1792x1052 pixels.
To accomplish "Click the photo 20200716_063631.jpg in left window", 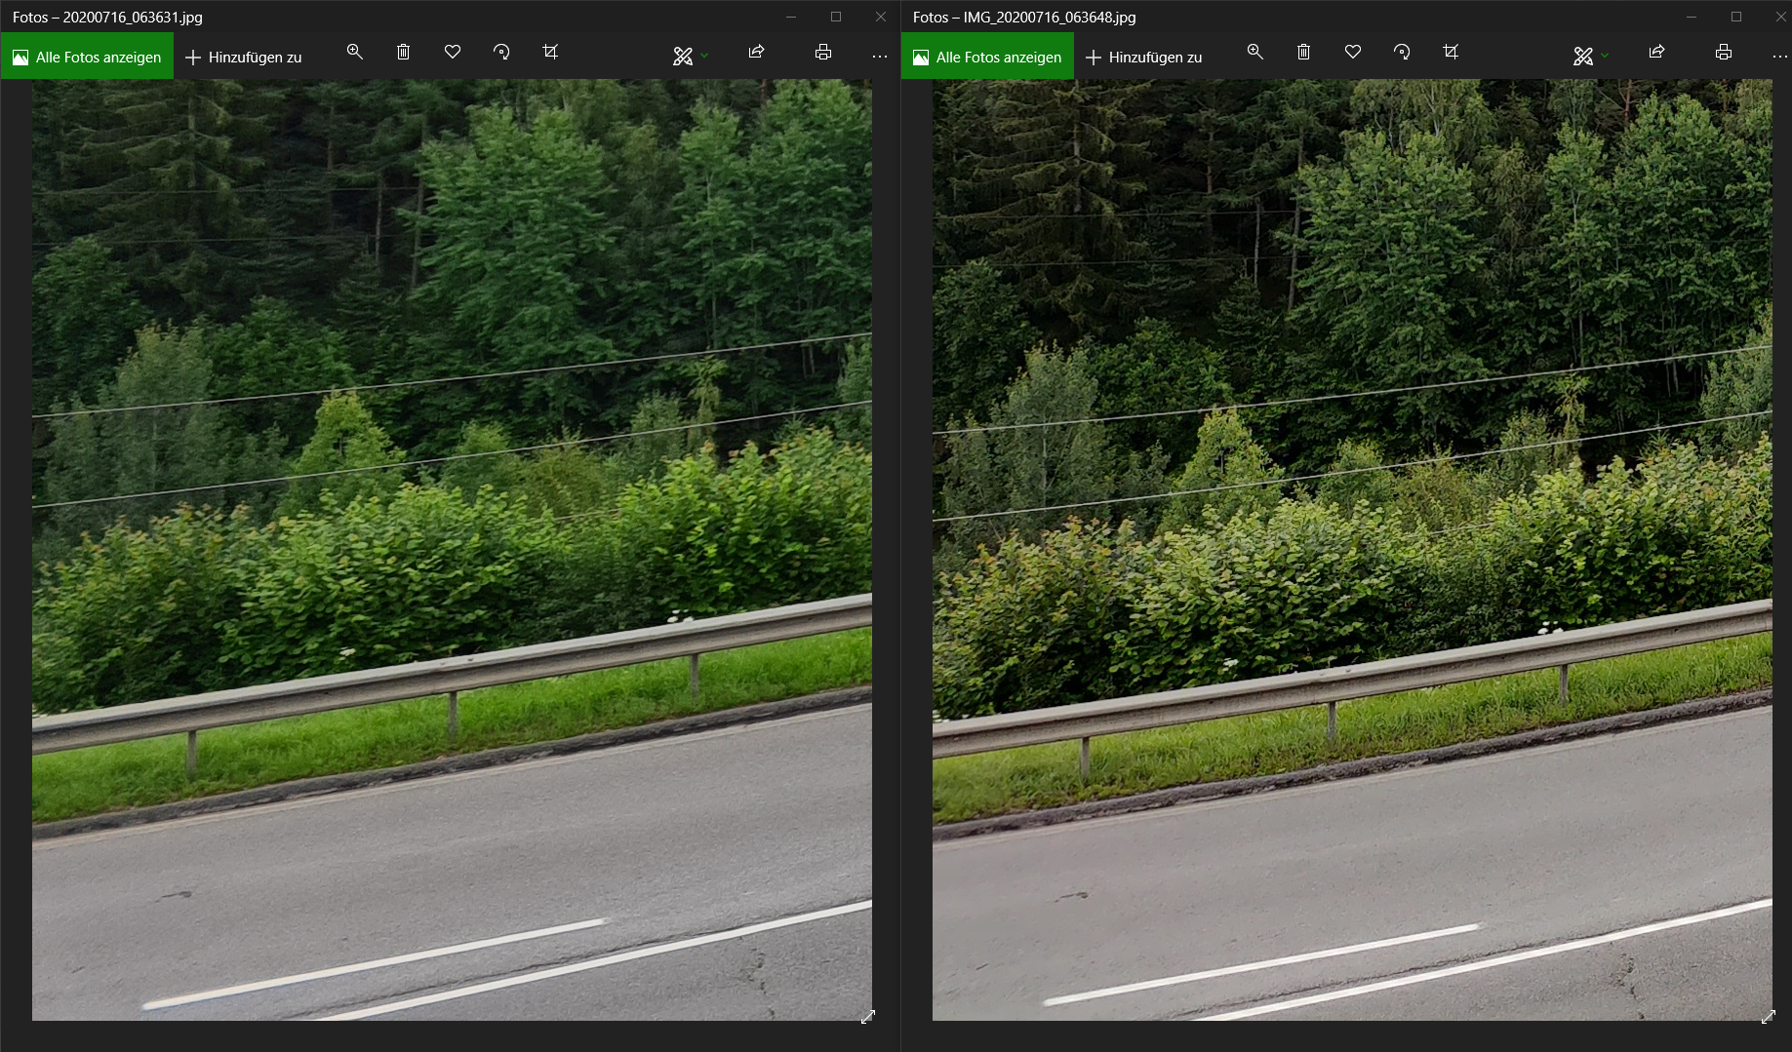I will 452,550.
